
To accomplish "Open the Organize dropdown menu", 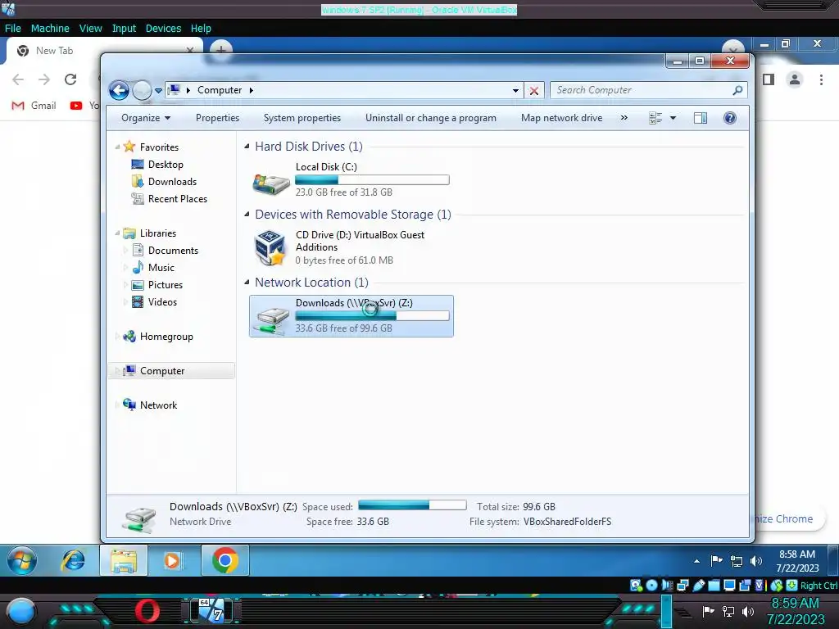I will pos(146,118).
